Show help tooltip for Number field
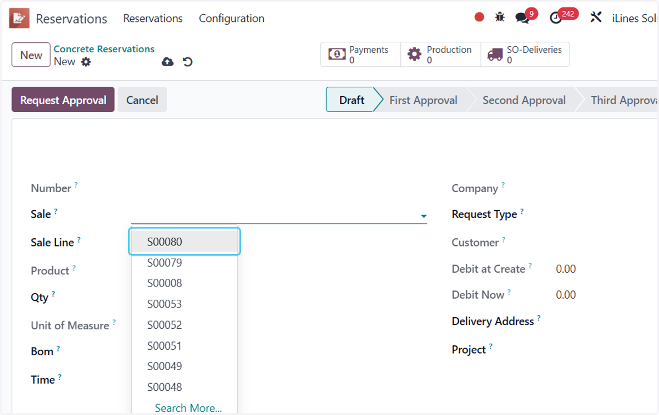Viewport: 659px width, 415px height. 76,185
